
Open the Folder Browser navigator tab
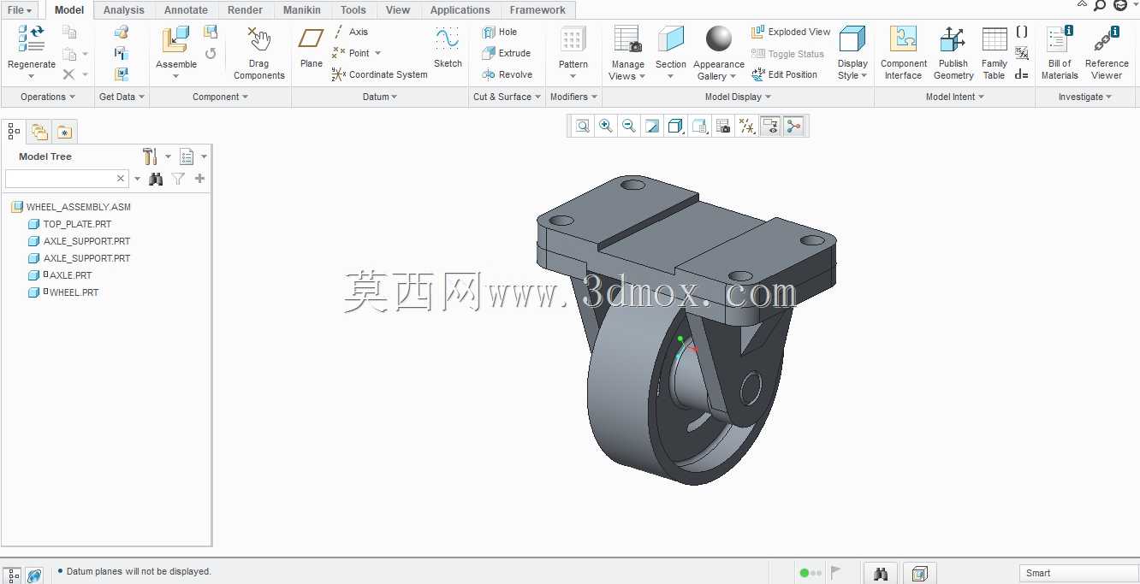39,132
